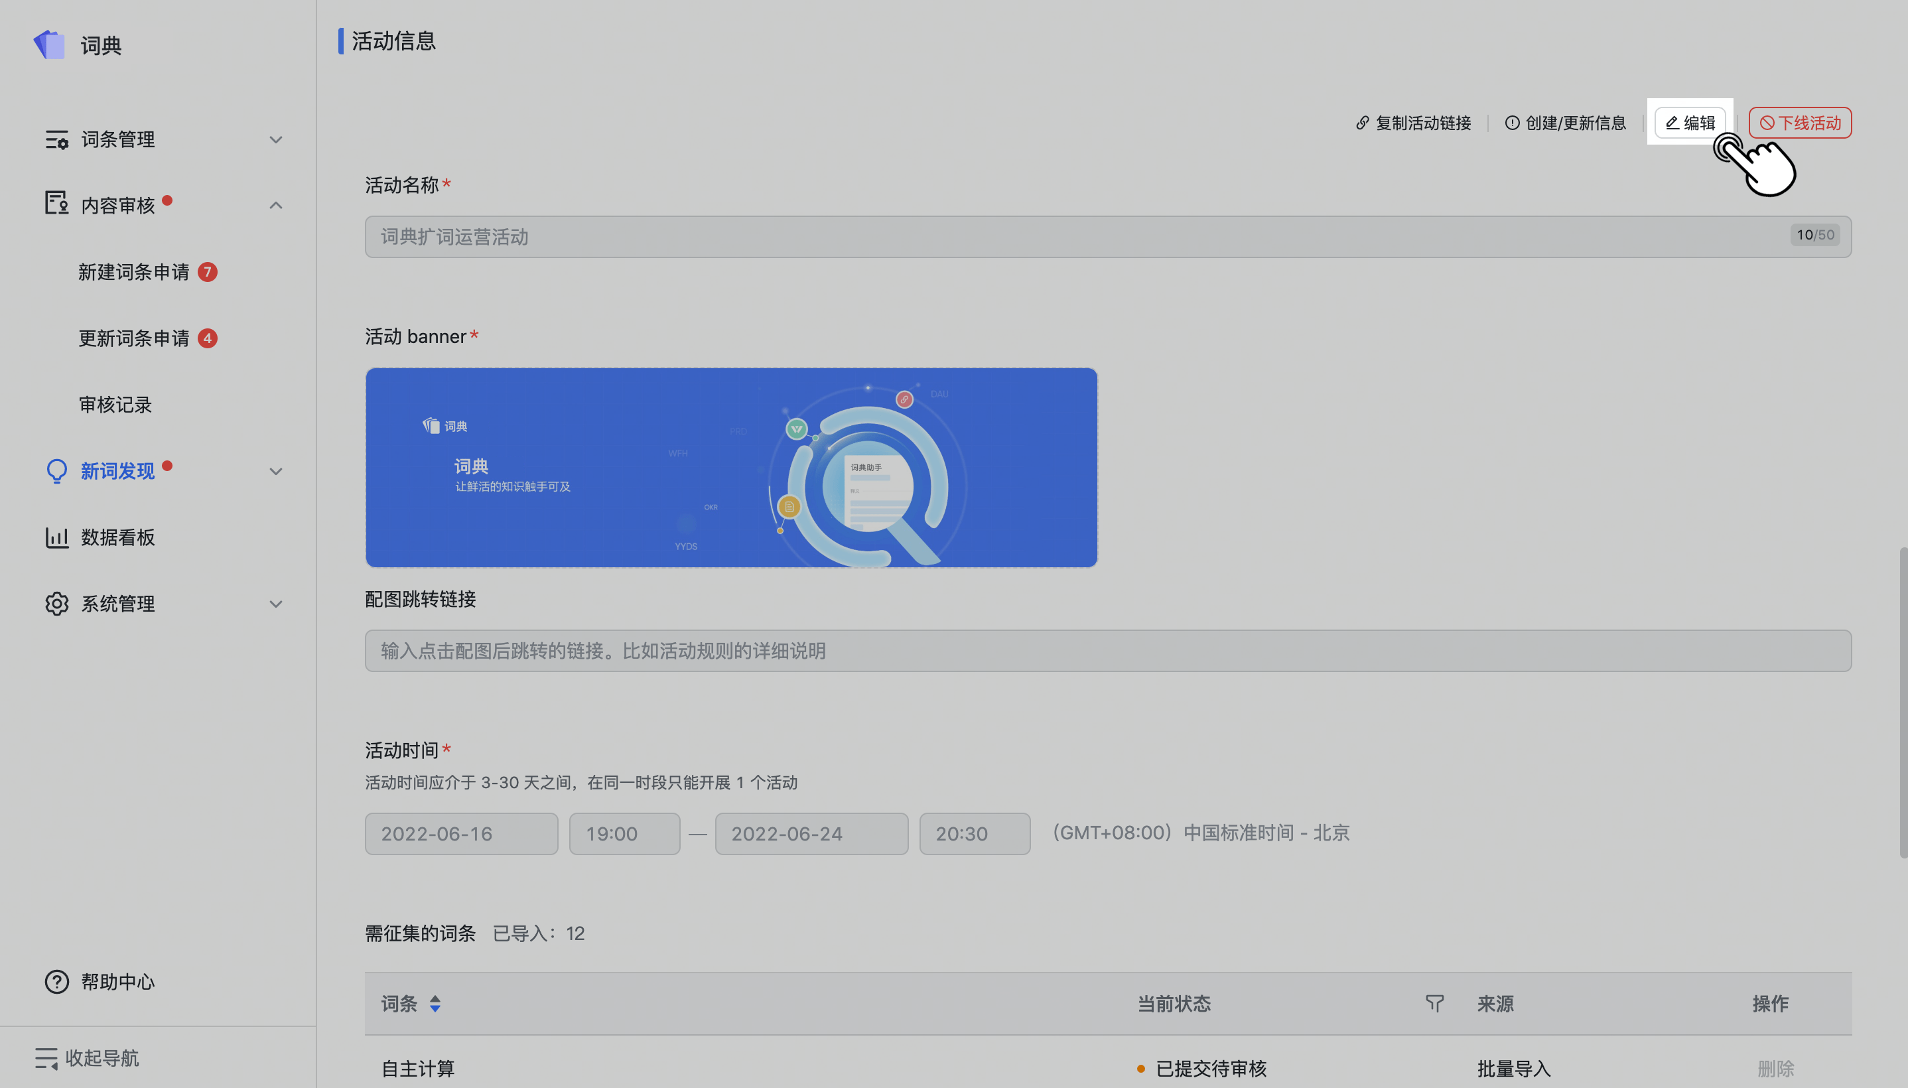Click the 新词发现 lightbulb icon
The image size is (1908, 1088).
point(57,471)
